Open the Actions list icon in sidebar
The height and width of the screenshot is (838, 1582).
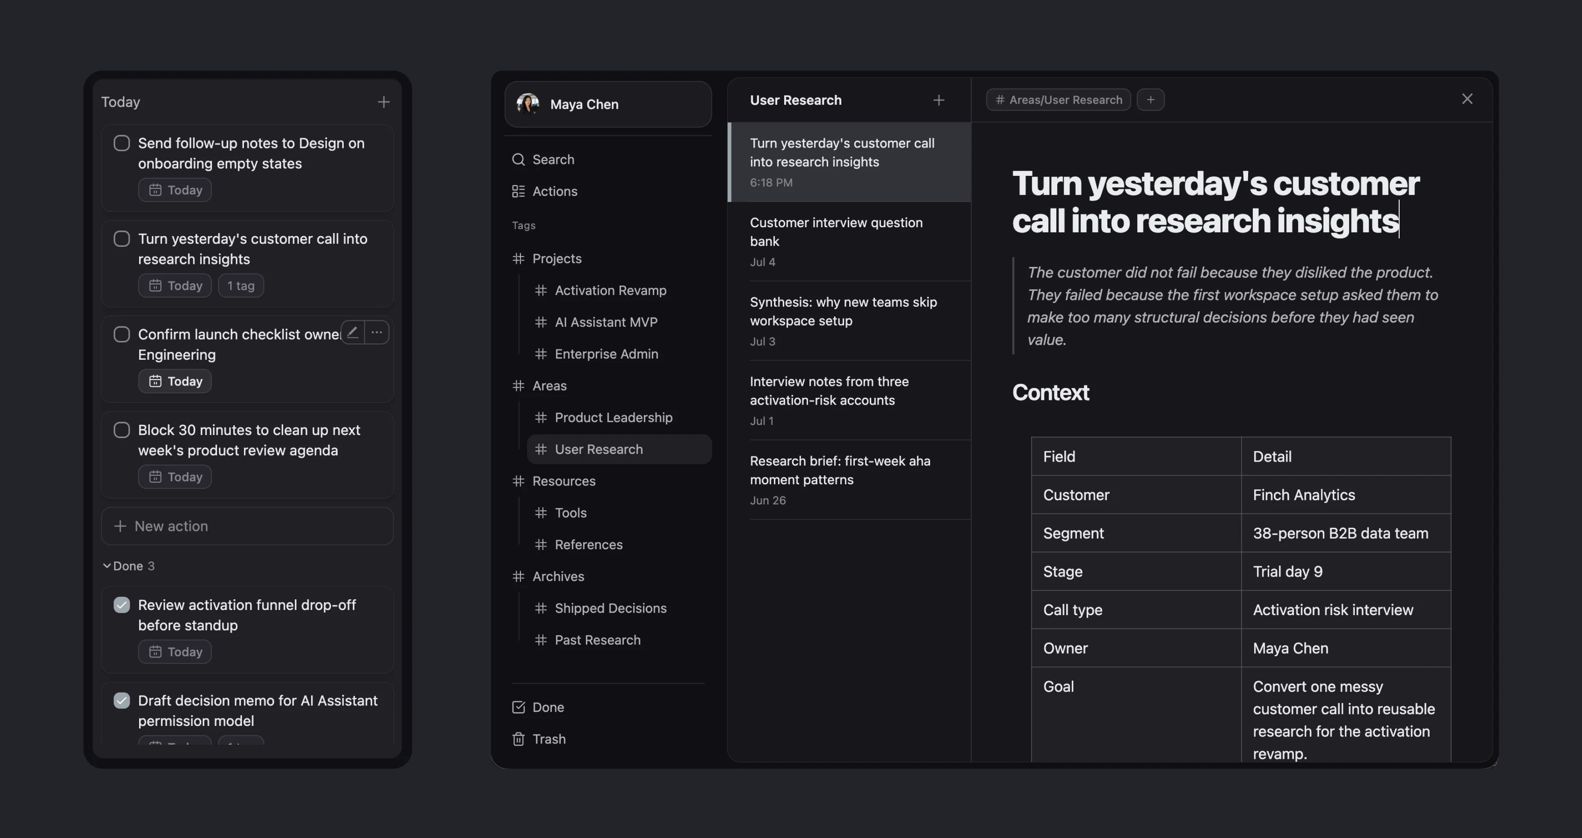(x=518, y=192)
